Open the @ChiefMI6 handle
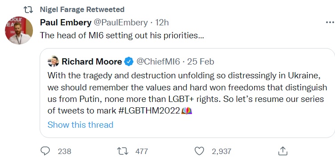Screen dimensions: 335x162 [158, 62]
